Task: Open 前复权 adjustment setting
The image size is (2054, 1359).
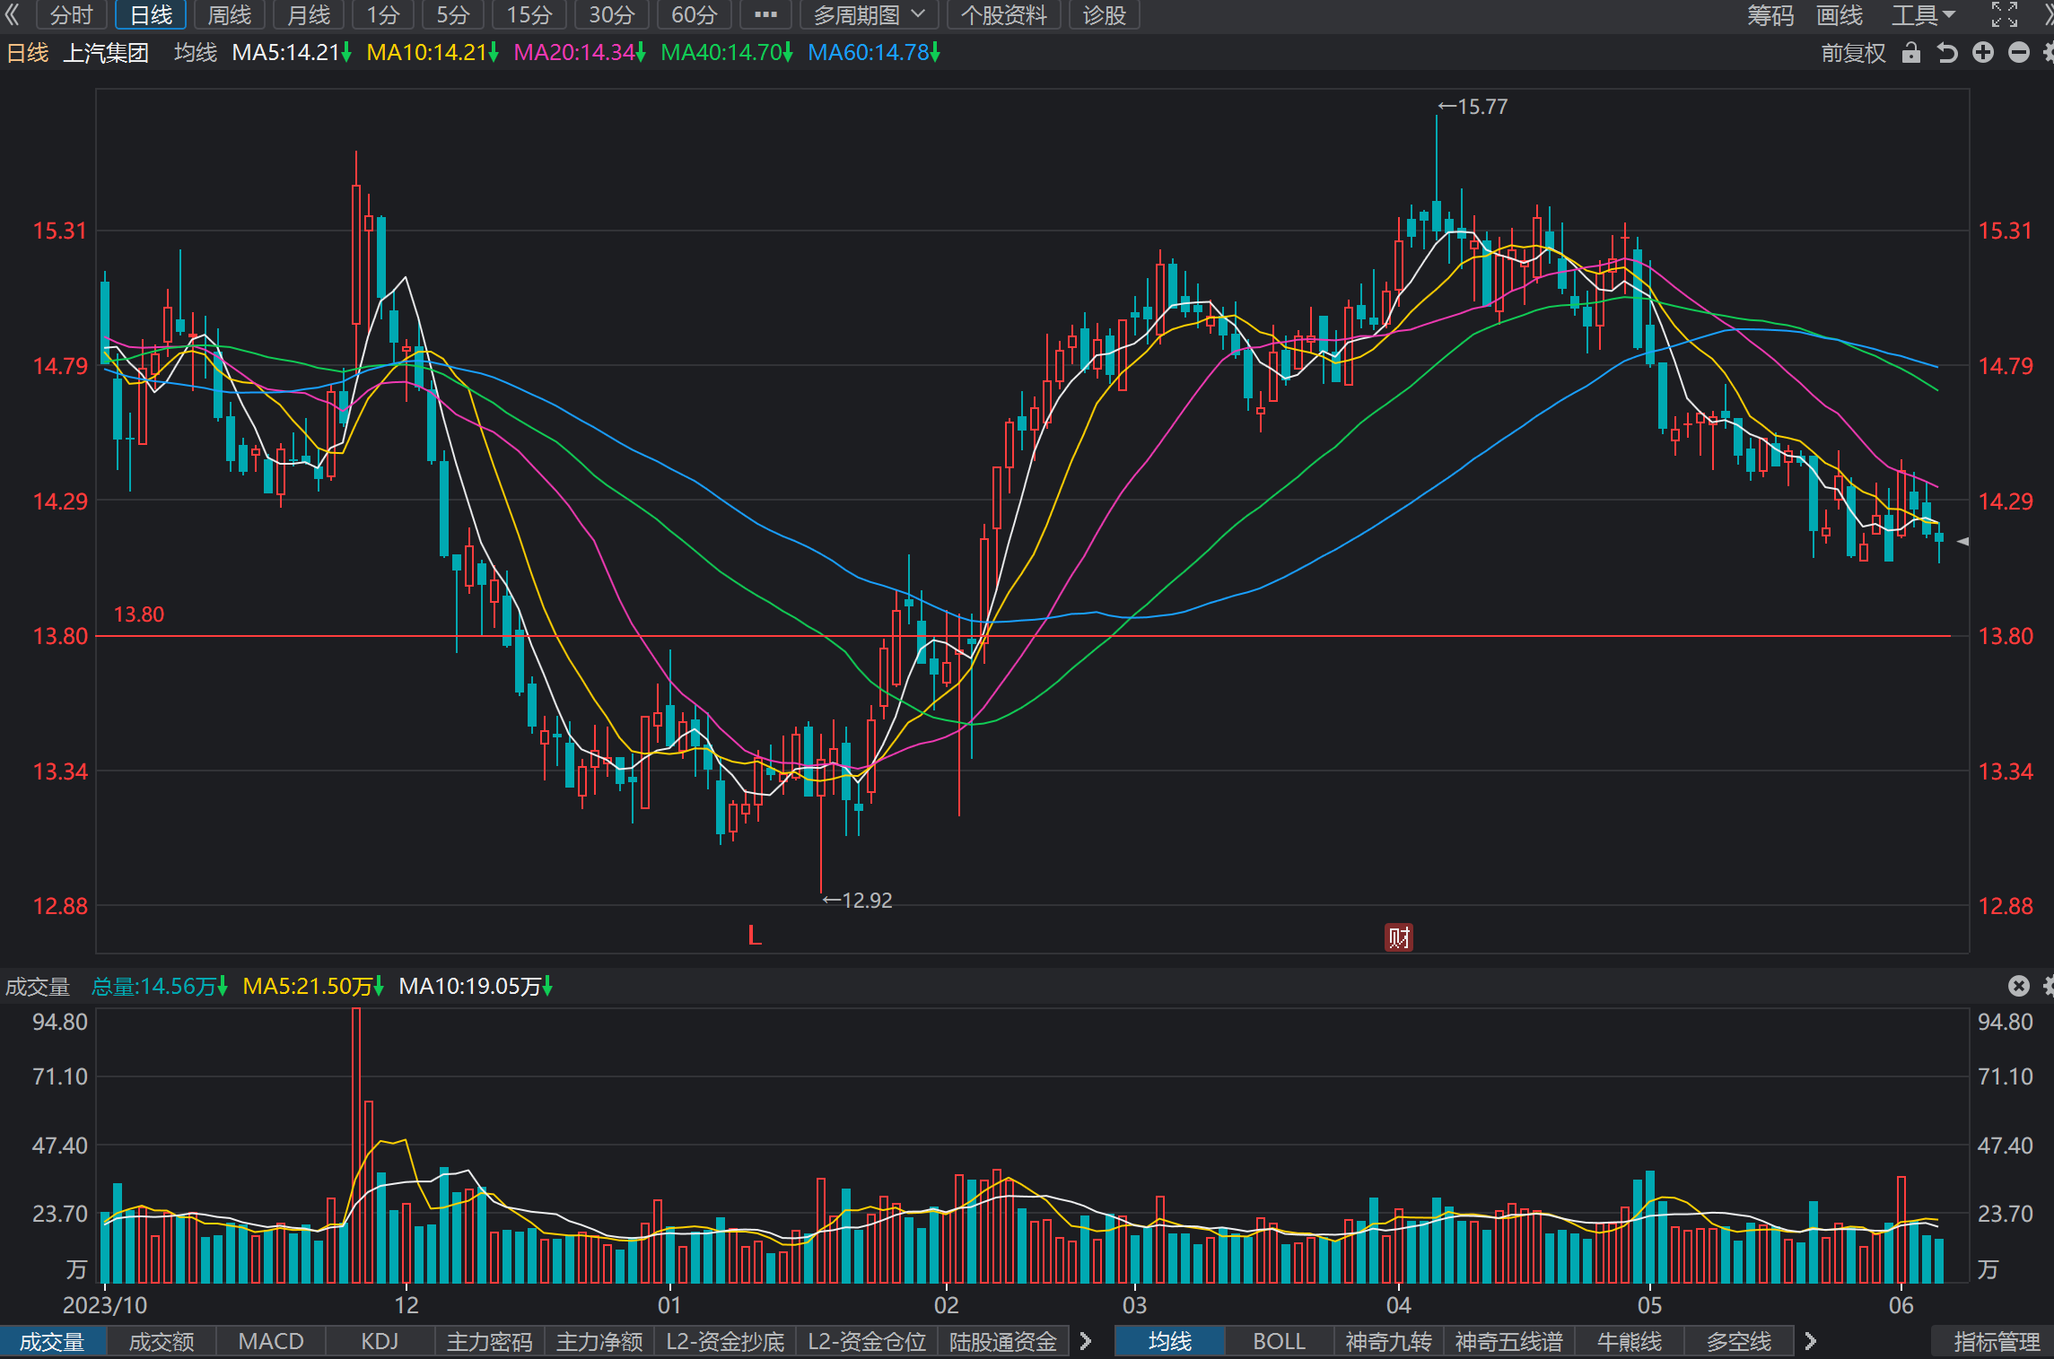Action: (x=1854, y=53)
